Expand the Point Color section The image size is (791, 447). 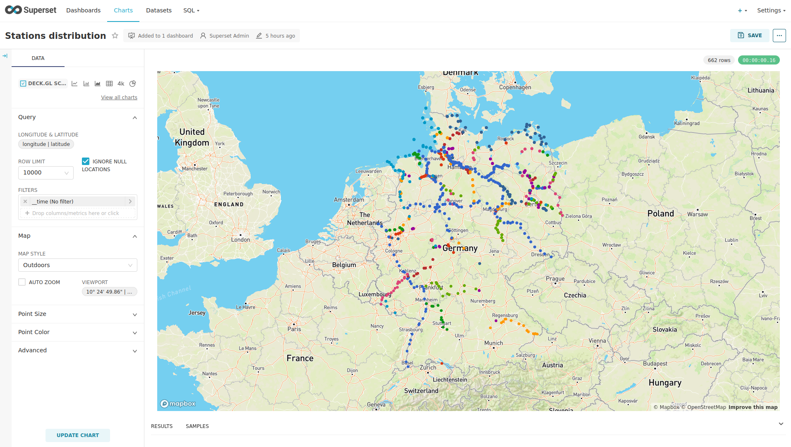click(78, 332)
